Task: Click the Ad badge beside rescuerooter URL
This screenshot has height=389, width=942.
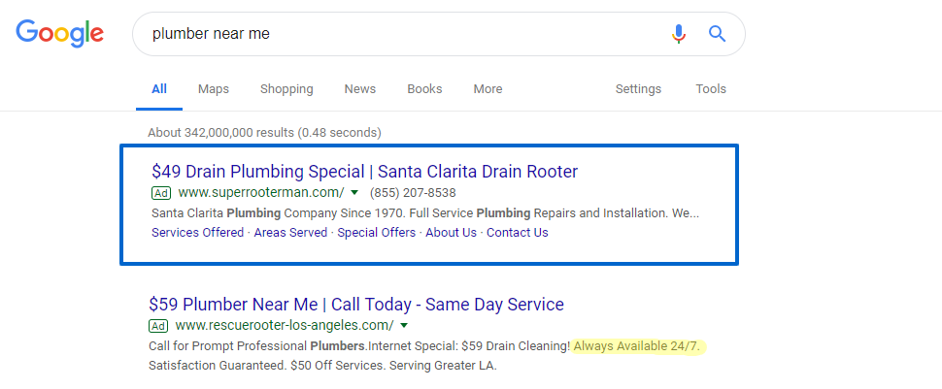Action: tap(158, 325)
